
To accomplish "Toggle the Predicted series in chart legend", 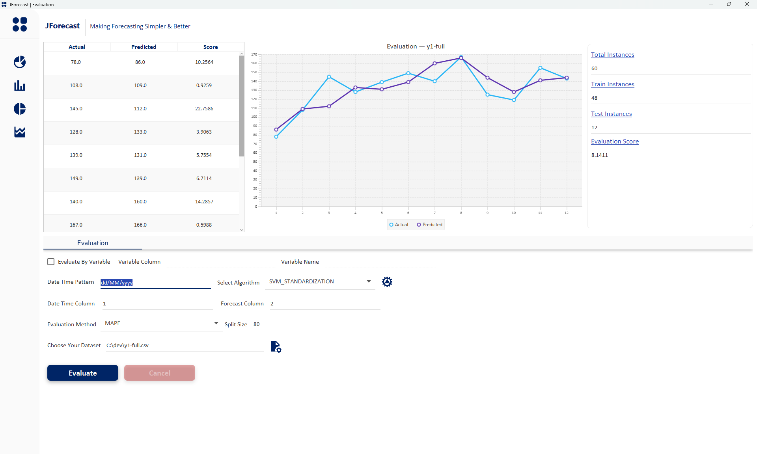I will [x=429, y=224].
